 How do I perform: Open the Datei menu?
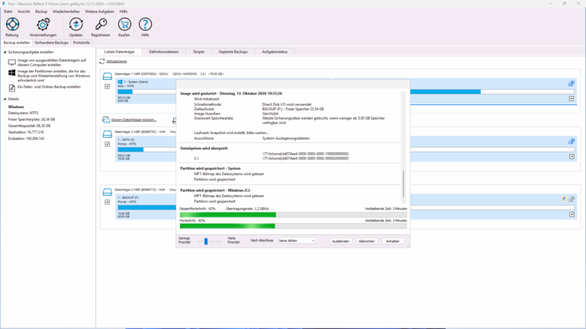[8, 11]
